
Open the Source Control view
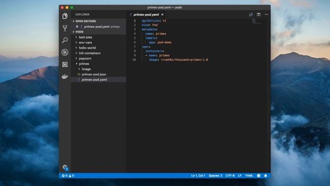65,28
